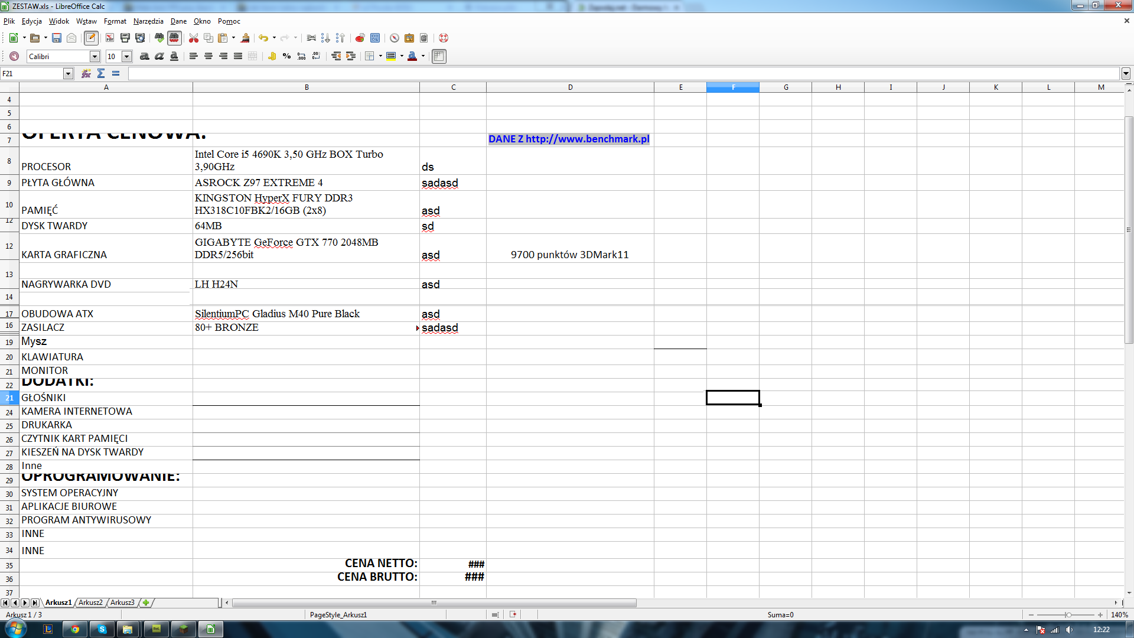Viewport: 1134px width, 638px height.
Task: Toggle bold text formatting
Action: pyautogui.click(x=144, y=56)
